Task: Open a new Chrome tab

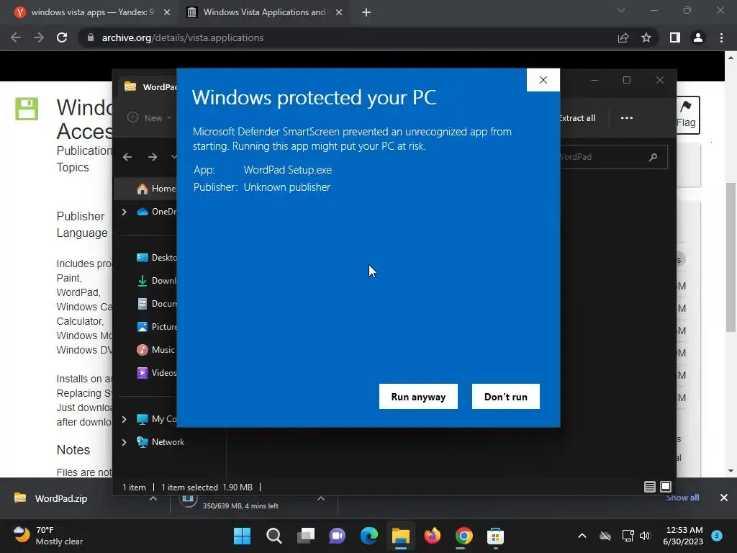Action: click(x=366, y=12)
